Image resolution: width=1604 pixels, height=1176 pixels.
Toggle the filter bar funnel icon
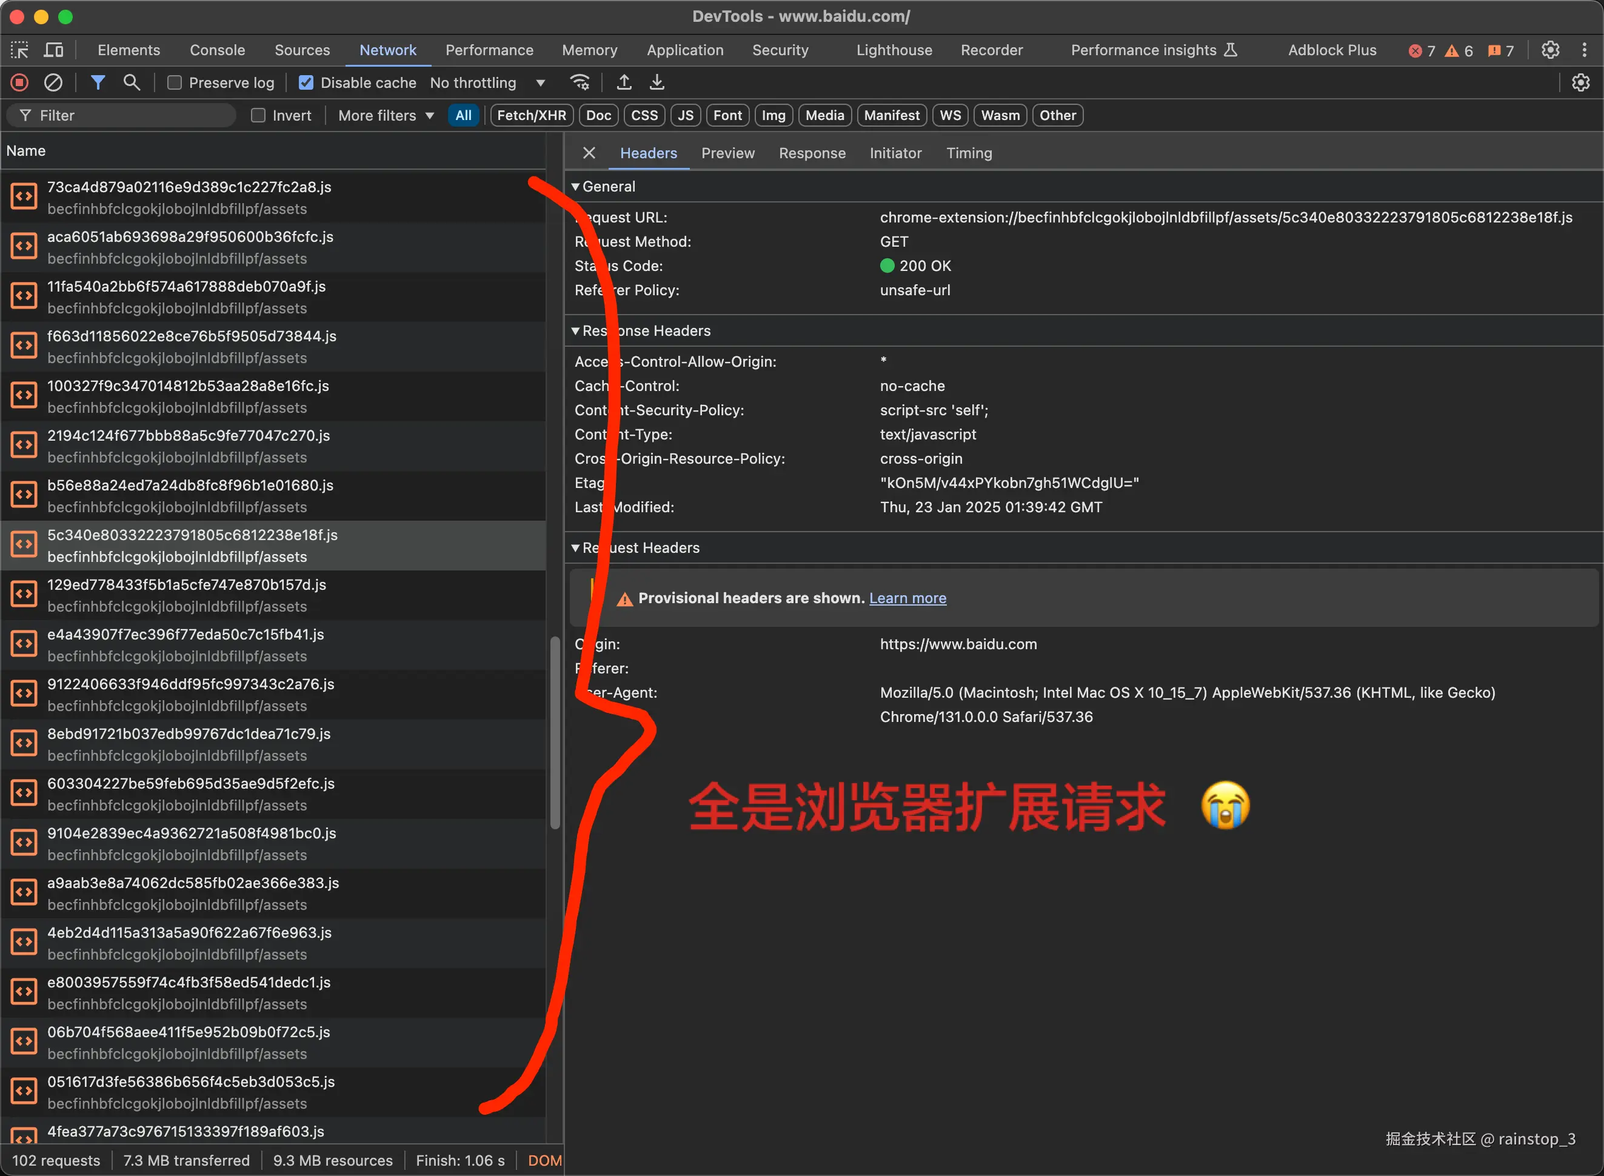coord(98,82)
